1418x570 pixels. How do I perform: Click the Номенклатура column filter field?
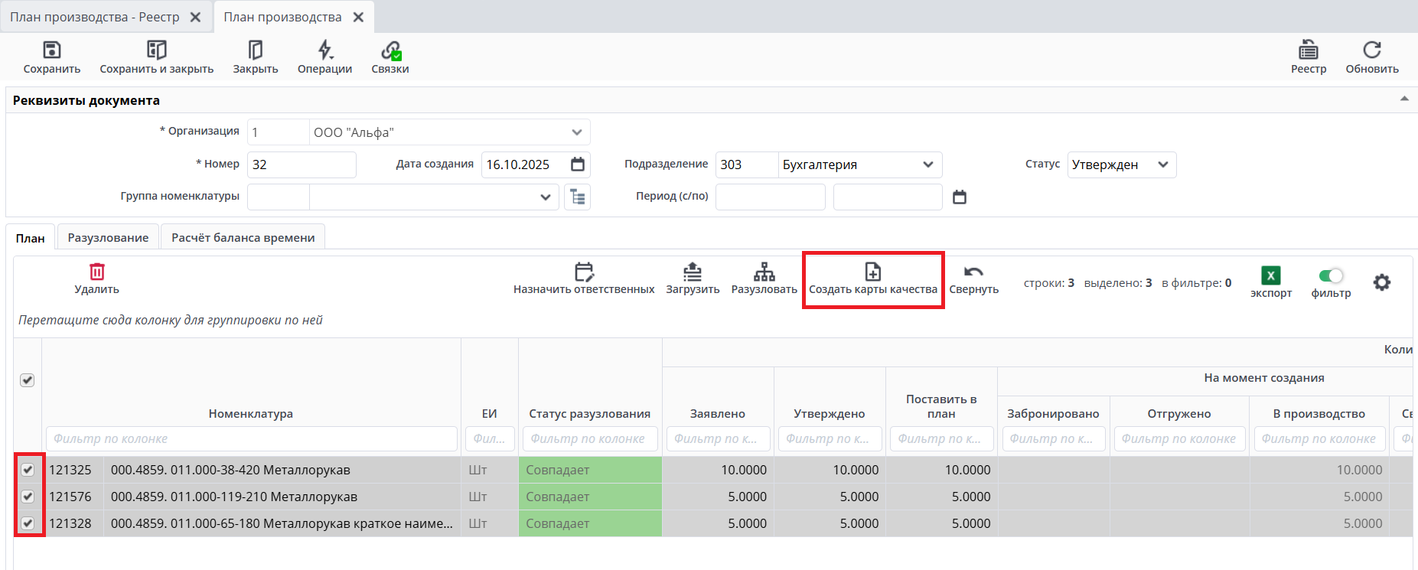pyautogui.click(x=251, y=439)
